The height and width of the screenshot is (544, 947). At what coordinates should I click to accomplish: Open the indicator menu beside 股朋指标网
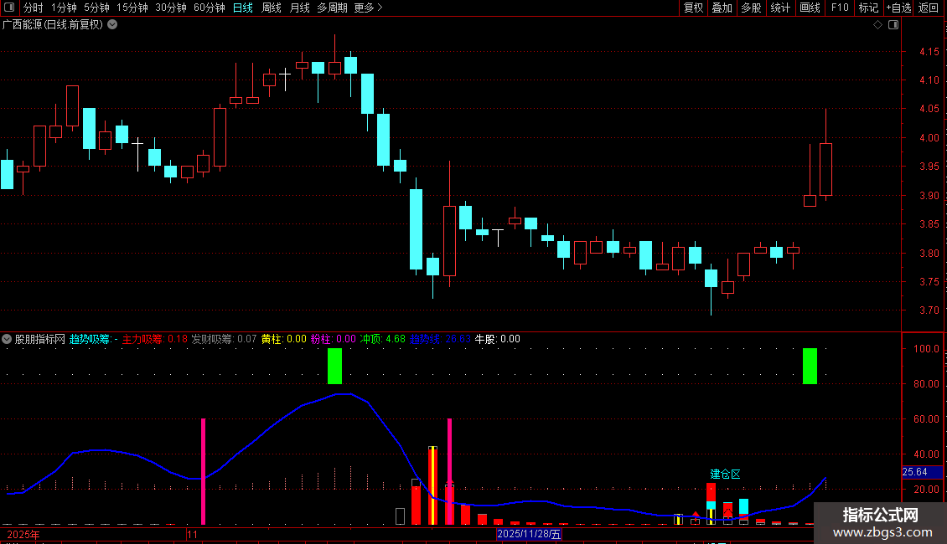pyautogui.click(x=7, y=339)
